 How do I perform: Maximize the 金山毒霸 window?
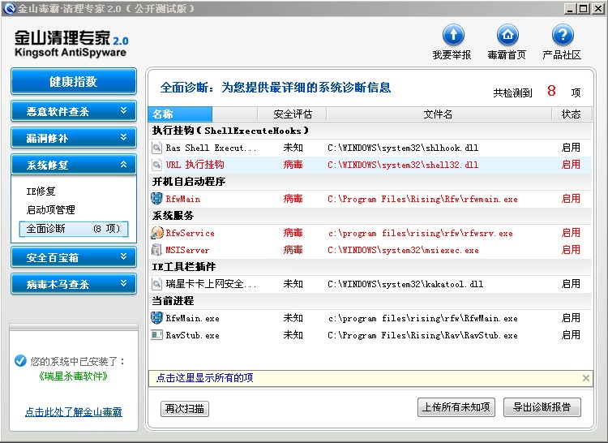tap(584, 9)
